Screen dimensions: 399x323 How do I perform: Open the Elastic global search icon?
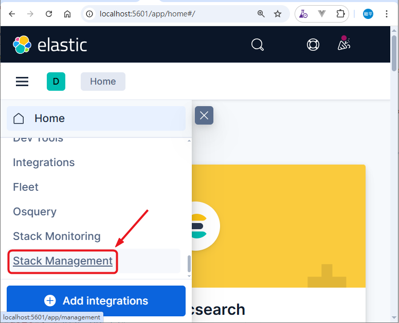point(258,45)
